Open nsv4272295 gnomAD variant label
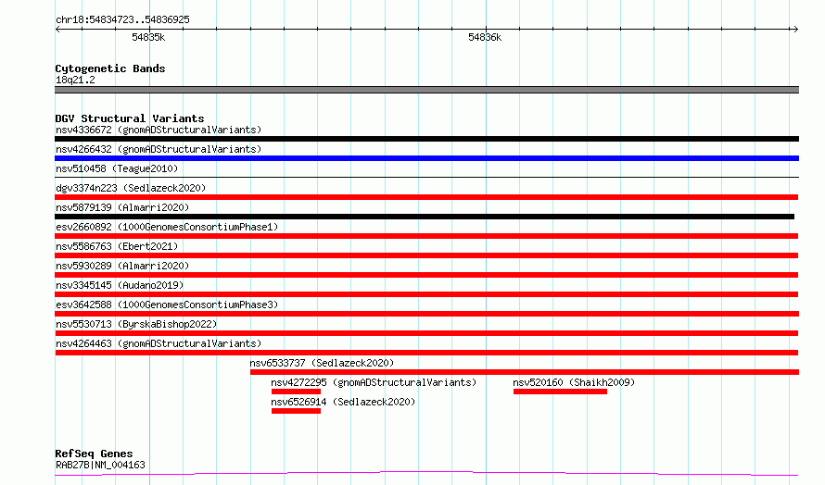Viewport: 825px width, 485px height. [374, 382]
